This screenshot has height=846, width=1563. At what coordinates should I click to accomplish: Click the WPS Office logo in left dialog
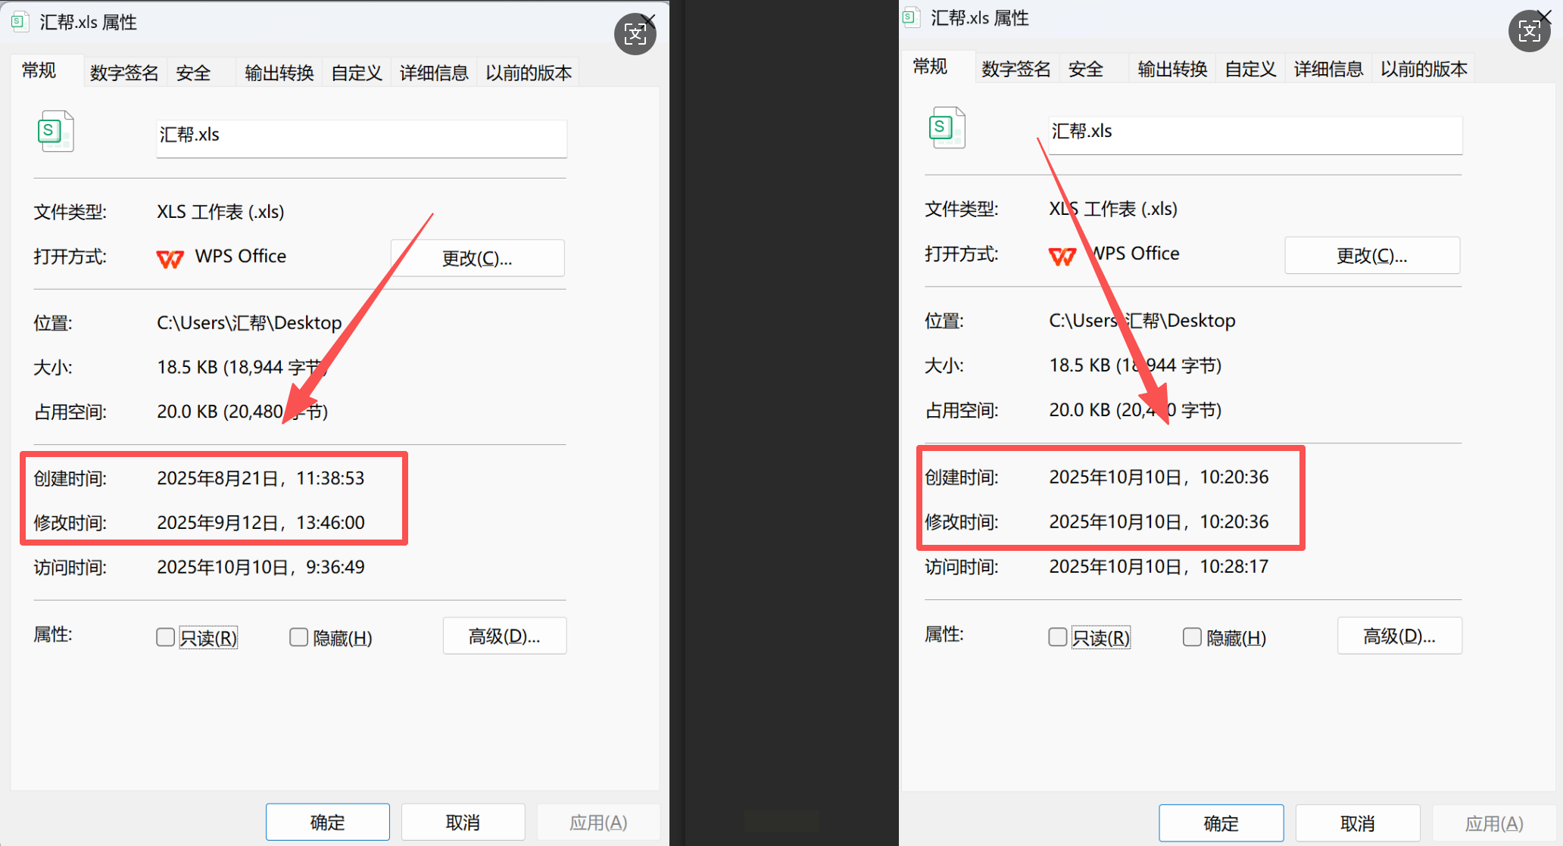pos(170,259)
